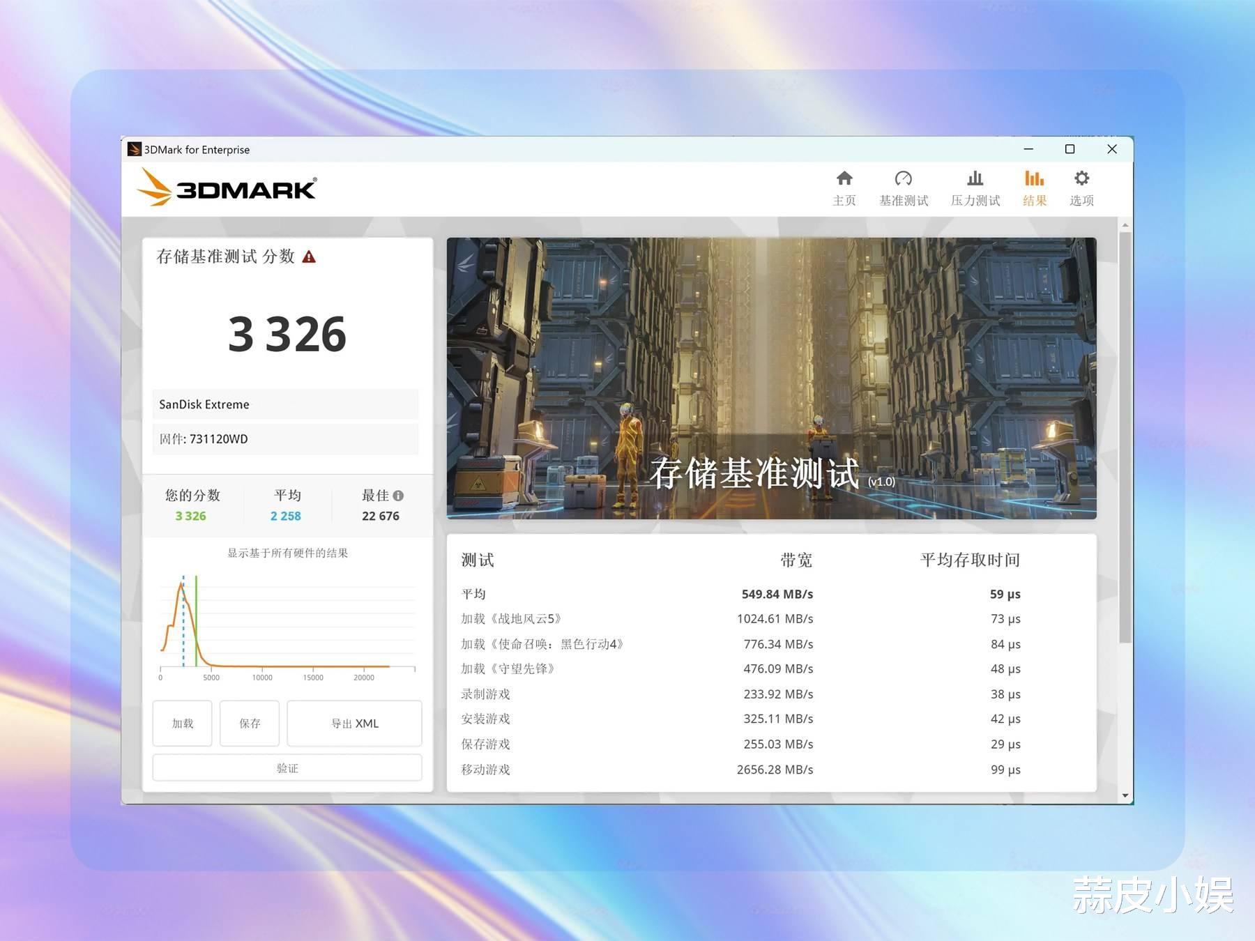
Task: Click the 录制游戏 test row
Action: point(740,694)
